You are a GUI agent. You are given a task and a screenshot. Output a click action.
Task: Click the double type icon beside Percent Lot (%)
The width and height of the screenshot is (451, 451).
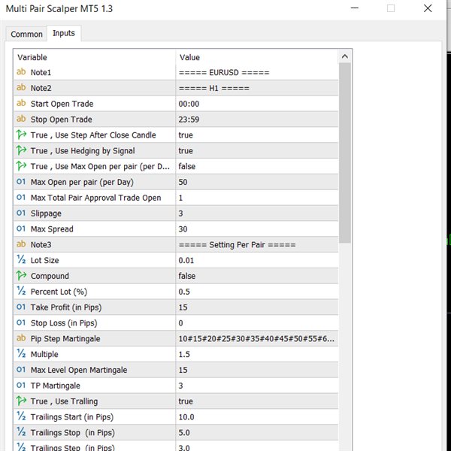pos(21,291)
